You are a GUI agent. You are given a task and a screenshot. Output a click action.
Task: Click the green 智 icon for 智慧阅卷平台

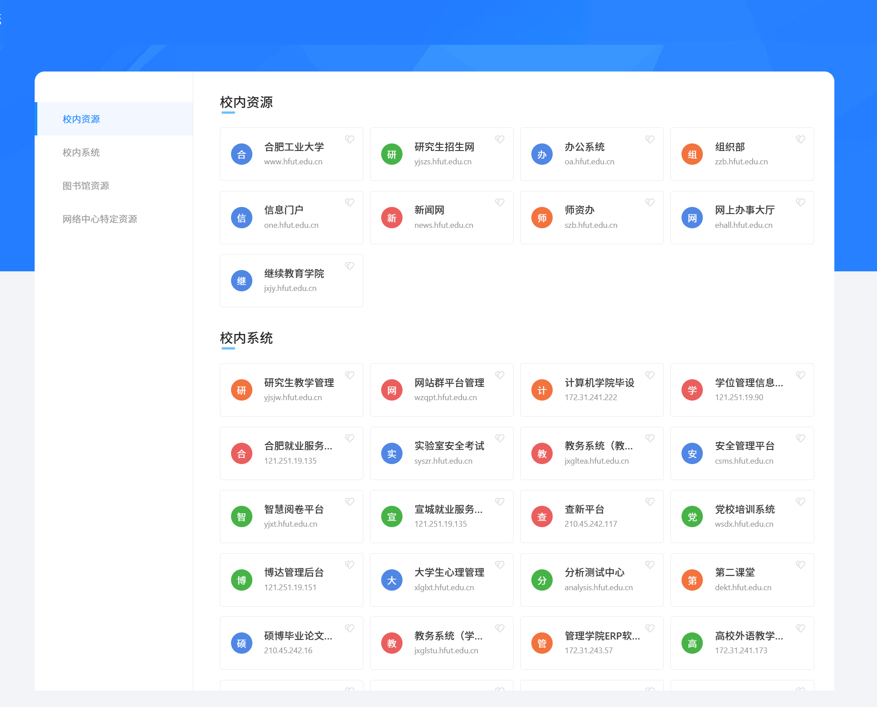tap(241, 517)
